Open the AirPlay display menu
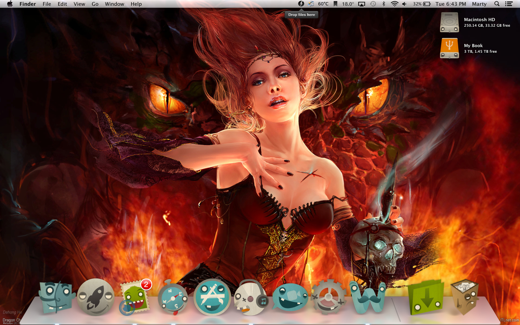 coord(361,4)
